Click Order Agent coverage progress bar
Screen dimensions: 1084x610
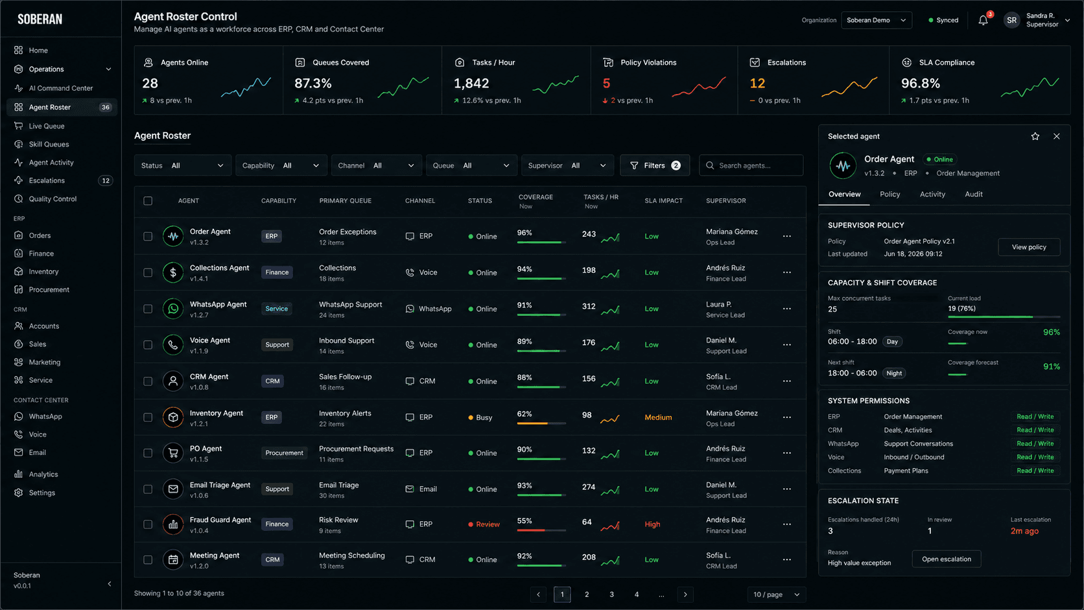[x=541, y=242]
